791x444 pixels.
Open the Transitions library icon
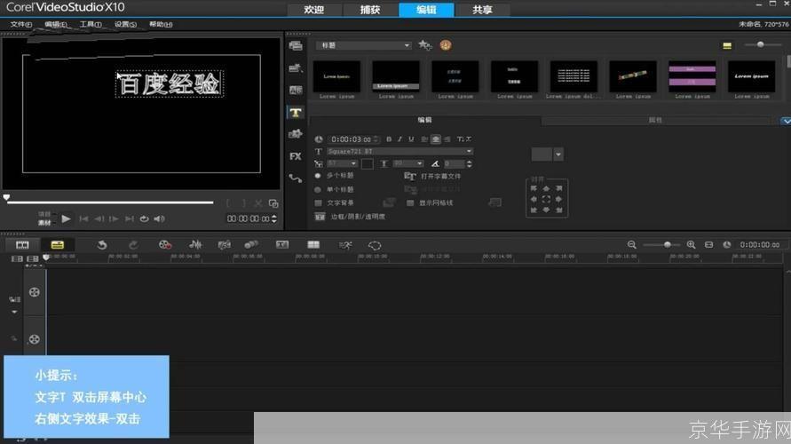click(296, 90)
